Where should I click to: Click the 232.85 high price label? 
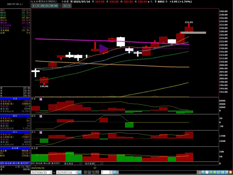[189, 22]
